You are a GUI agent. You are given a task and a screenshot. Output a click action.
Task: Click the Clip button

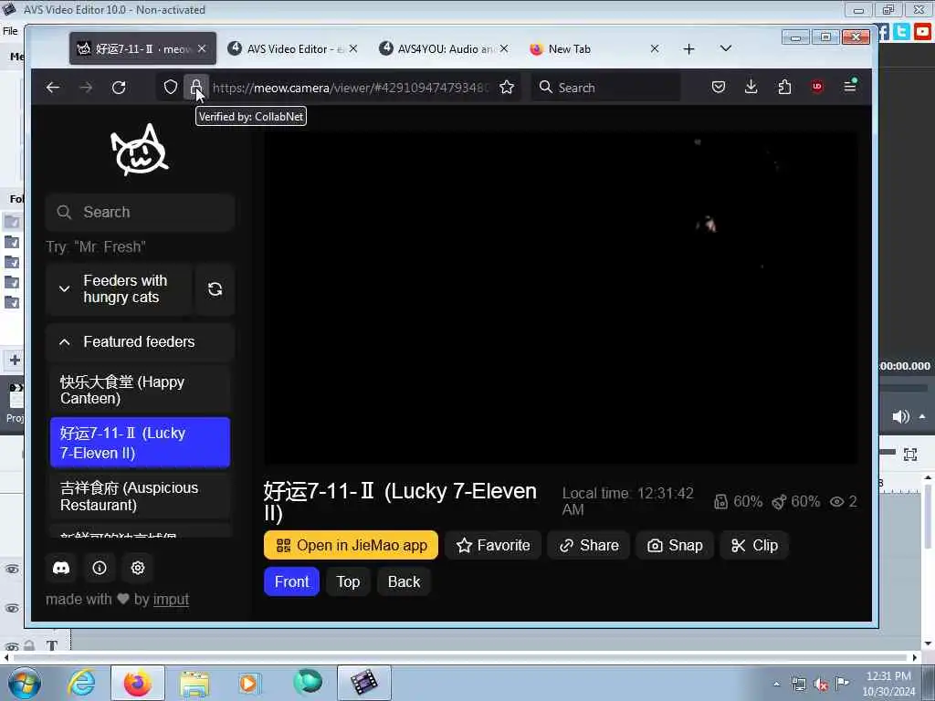point(754,546)
